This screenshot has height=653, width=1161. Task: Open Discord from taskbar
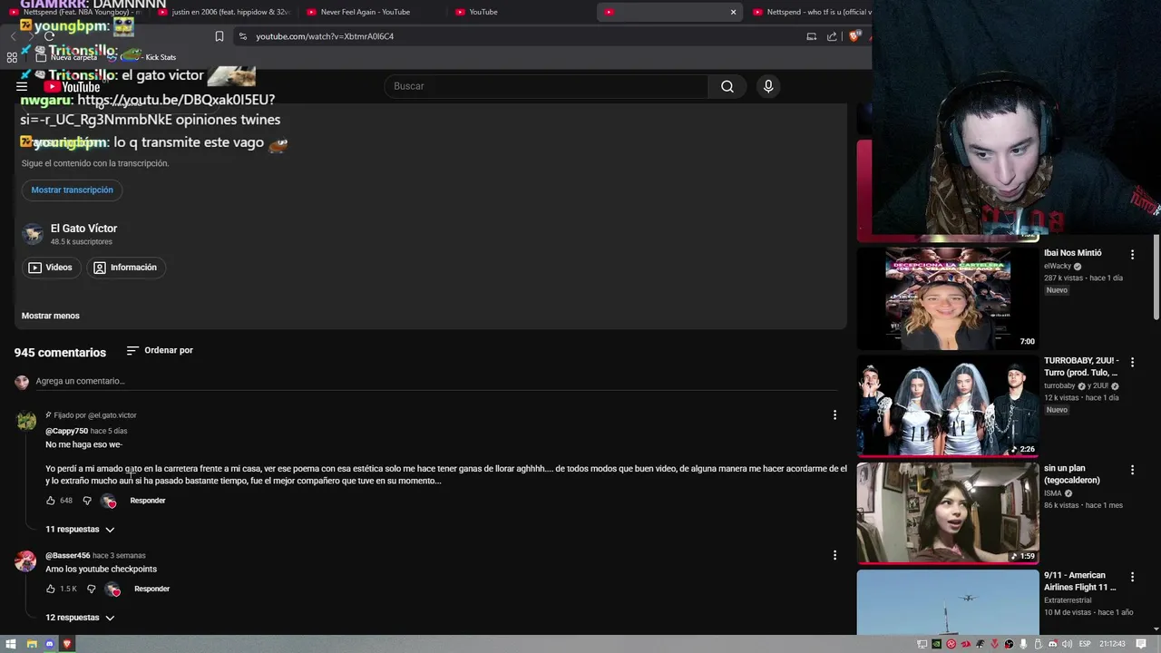point(50,644)
